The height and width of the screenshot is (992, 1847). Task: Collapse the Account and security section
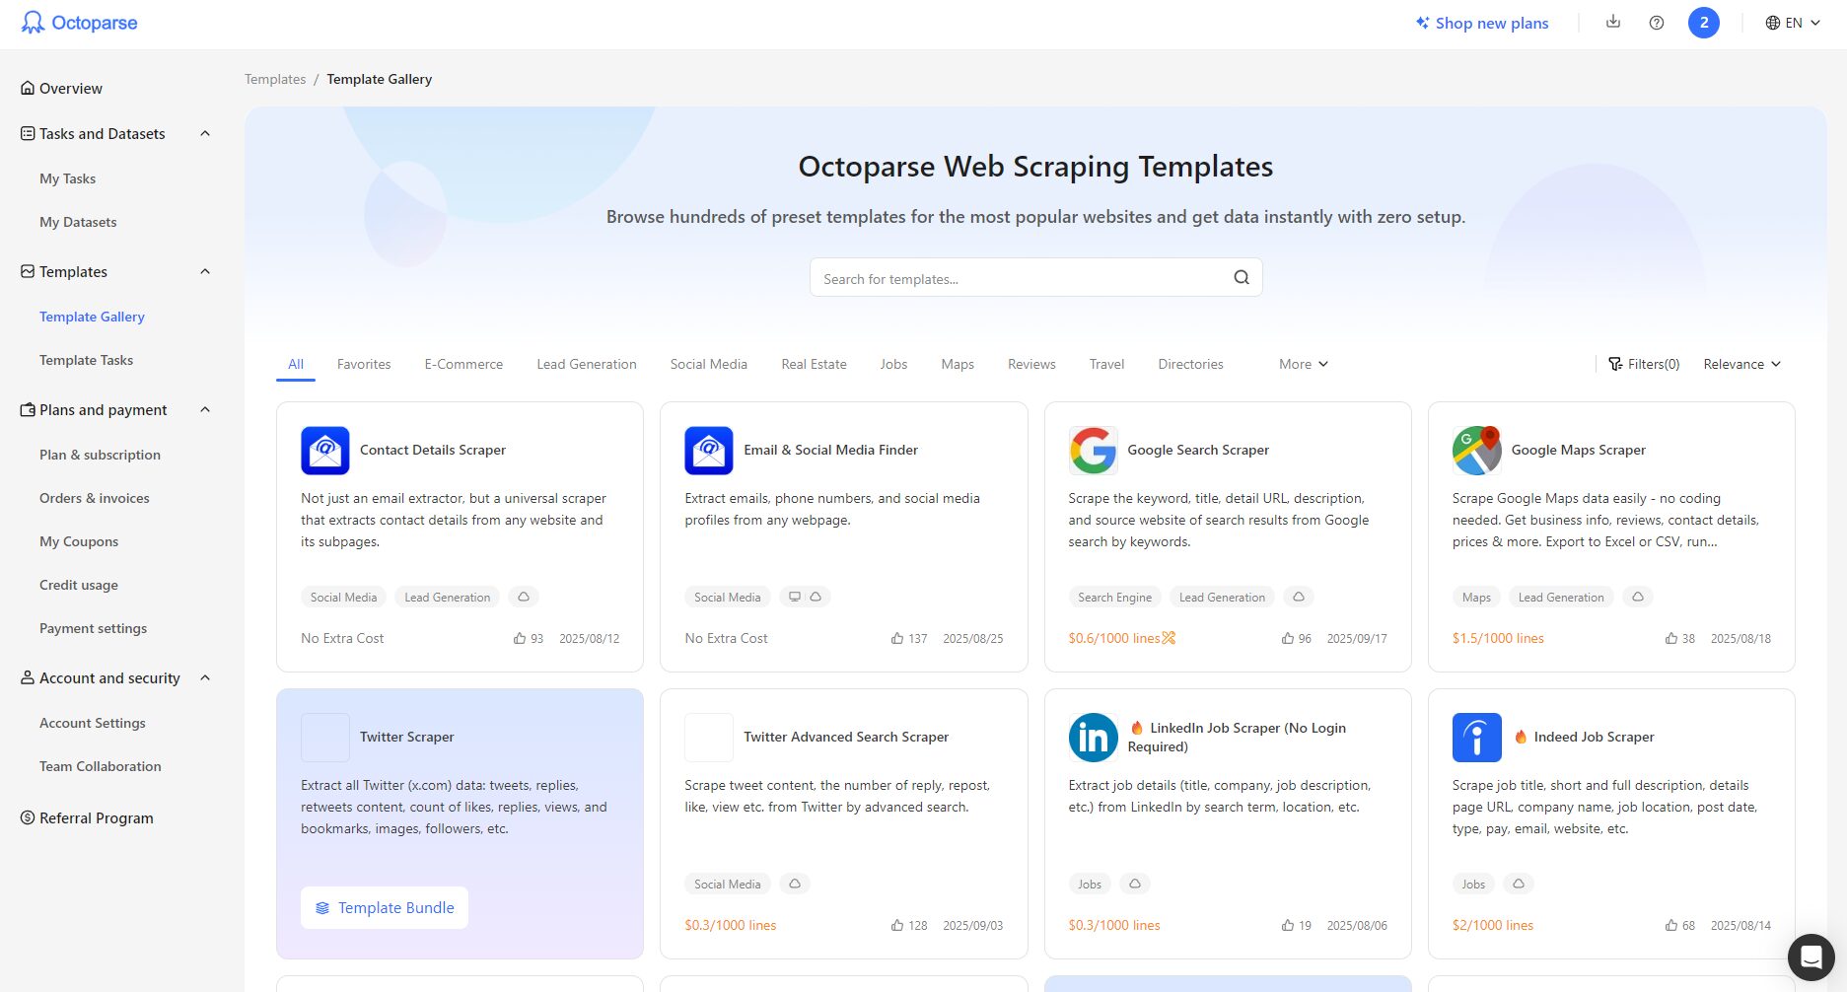click(205, 677)
